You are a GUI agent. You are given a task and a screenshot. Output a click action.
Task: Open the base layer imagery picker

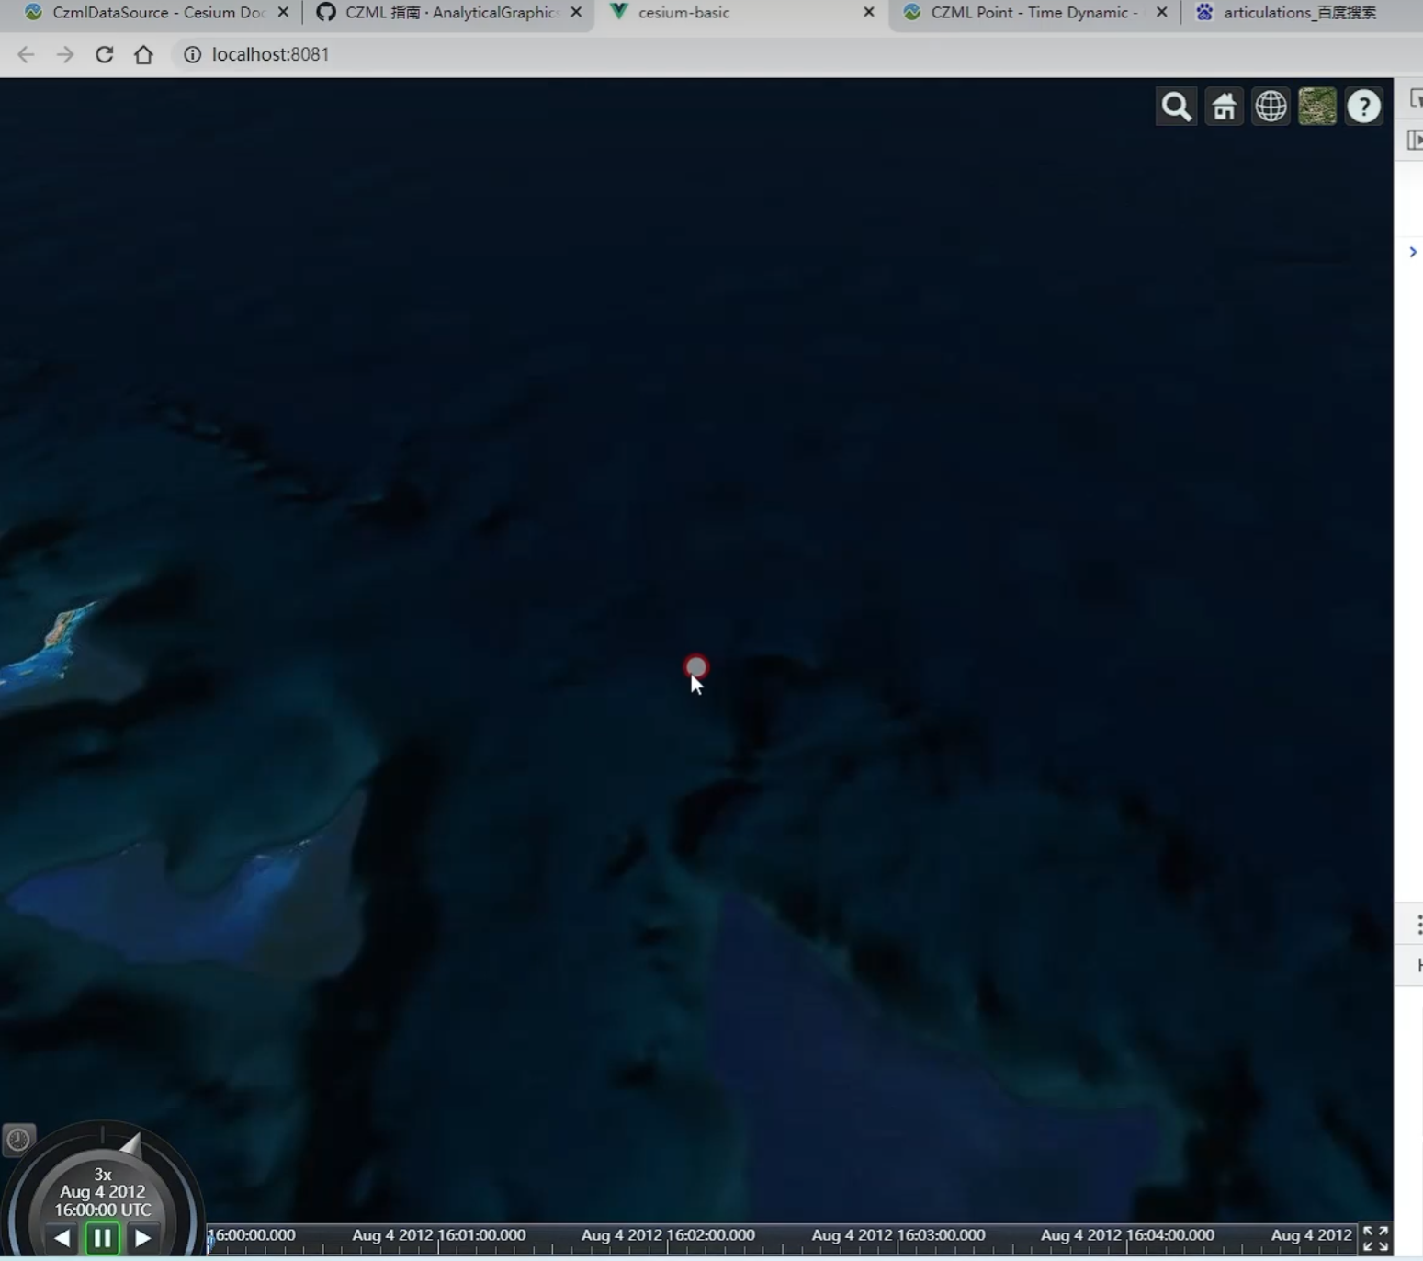1317,107
